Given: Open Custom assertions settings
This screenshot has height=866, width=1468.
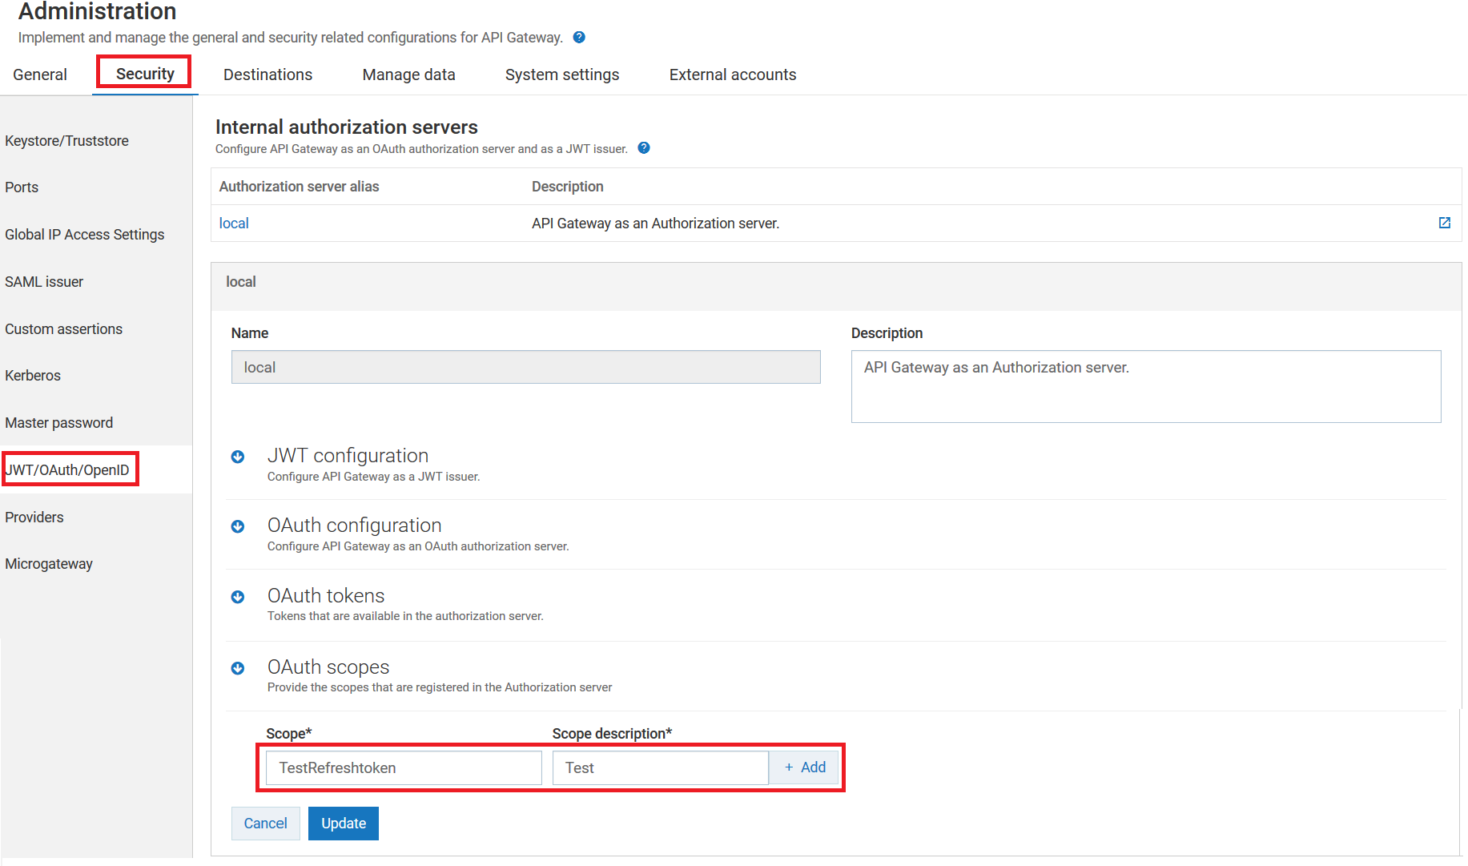Looking at the screenshot, I should coord(63,329).
